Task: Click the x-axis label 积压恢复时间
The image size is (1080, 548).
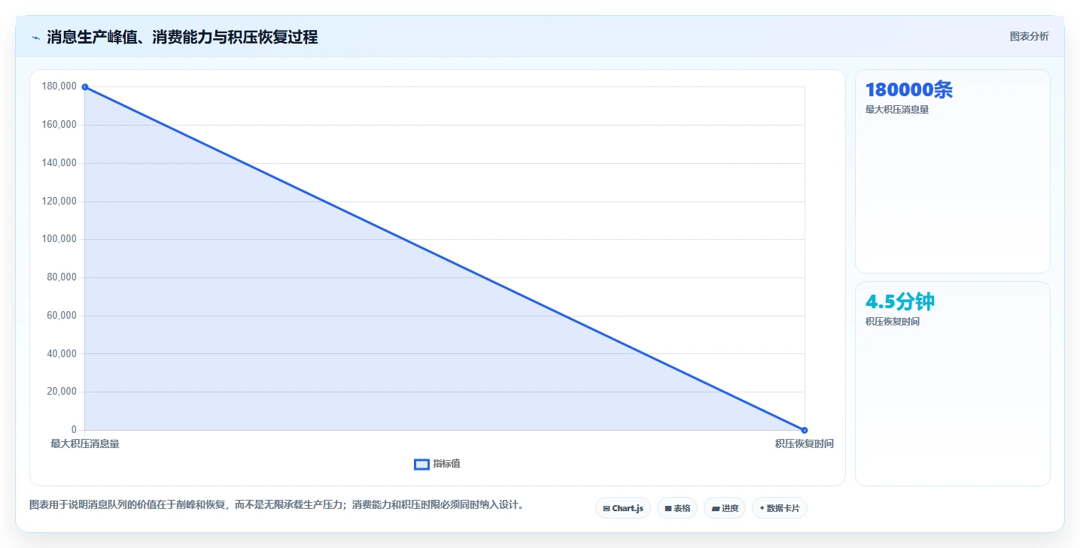Action: tap(805, 444)
